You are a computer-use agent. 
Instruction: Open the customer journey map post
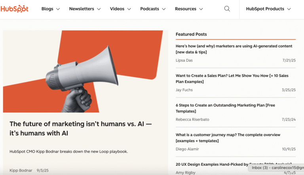click(x=228, y=138)
